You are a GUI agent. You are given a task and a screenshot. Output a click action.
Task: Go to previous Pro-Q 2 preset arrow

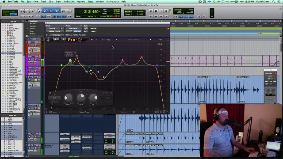click(116, 39)
